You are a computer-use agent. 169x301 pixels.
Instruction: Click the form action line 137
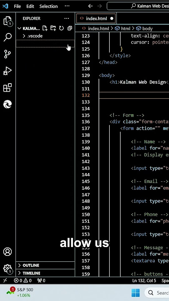[145, 128]
